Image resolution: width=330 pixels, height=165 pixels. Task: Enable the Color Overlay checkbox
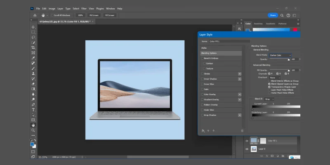point(202,94)
